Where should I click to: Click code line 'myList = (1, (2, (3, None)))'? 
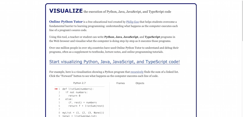83,113
